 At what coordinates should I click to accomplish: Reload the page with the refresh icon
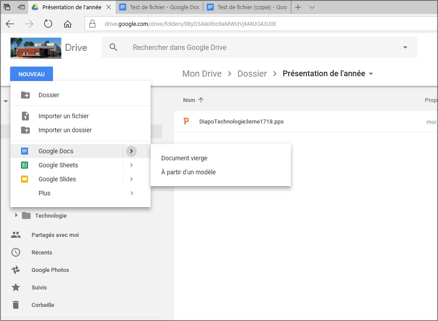(x=48, y=24)
